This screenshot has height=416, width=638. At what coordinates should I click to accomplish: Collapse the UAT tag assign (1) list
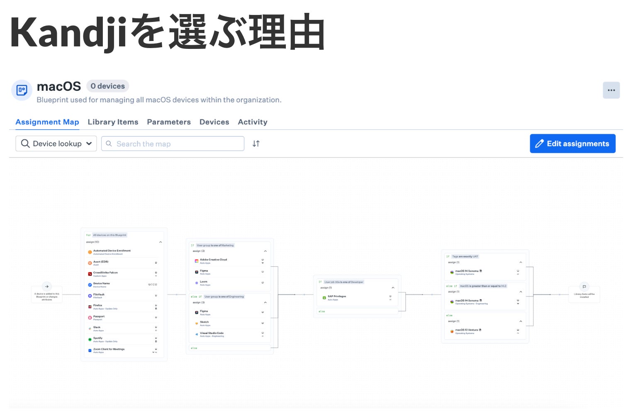click(521, 262)
